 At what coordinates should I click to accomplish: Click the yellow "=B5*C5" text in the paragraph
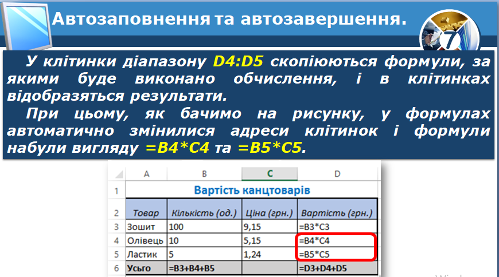(x=269, y=148)
